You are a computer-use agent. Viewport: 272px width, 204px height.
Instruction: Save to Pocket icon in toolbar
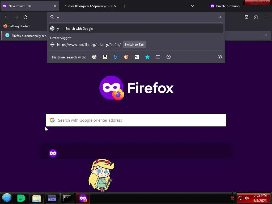click(246, 17)
